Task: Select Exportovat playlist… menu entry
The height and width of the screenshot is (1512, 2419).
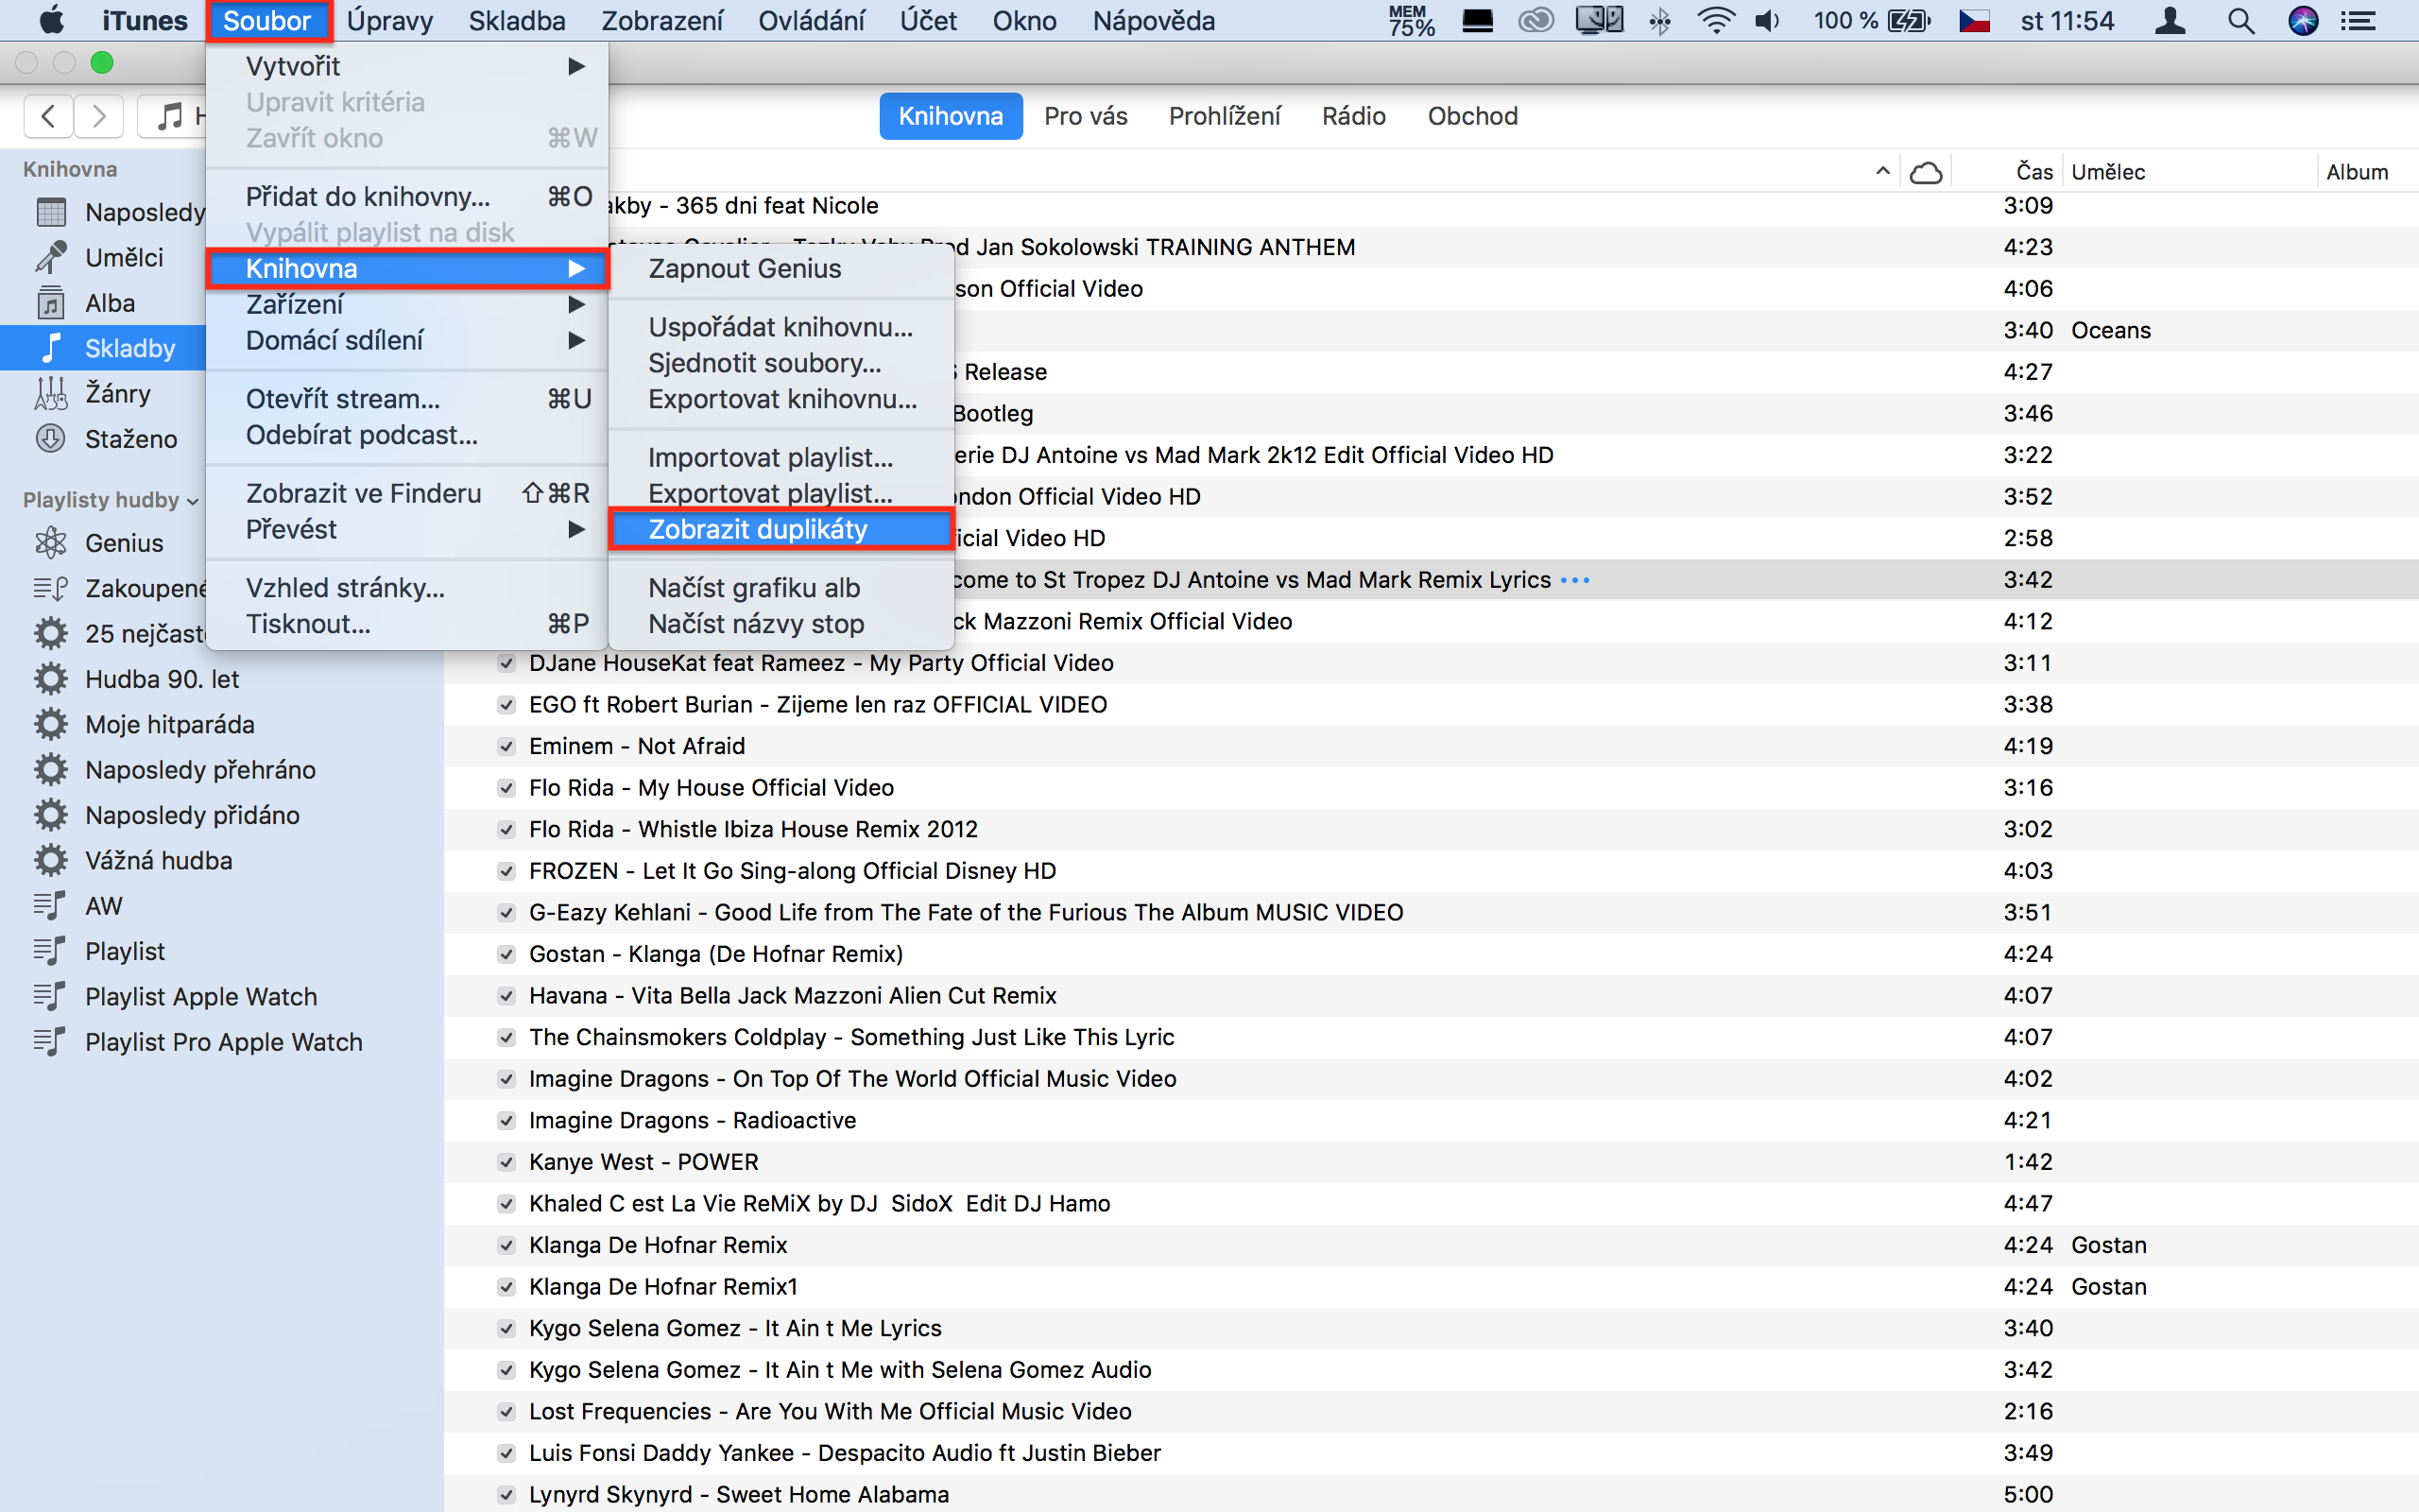Action: click(781, 493)
